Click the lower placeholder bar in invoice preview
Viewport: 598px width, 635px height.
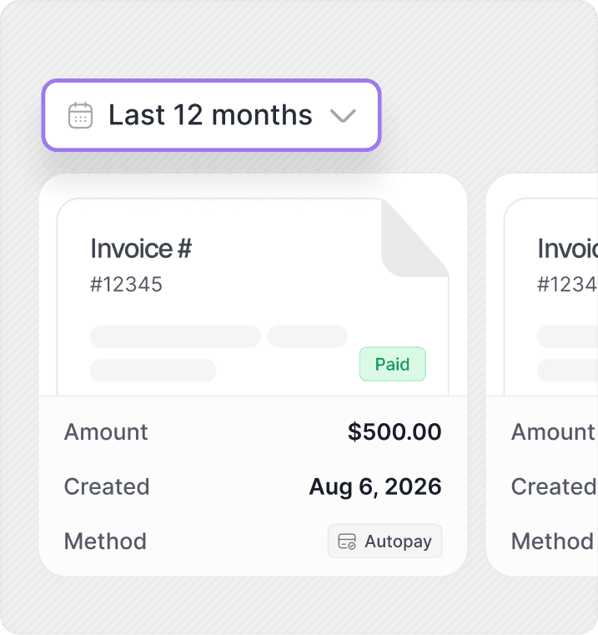pos(153,370)
